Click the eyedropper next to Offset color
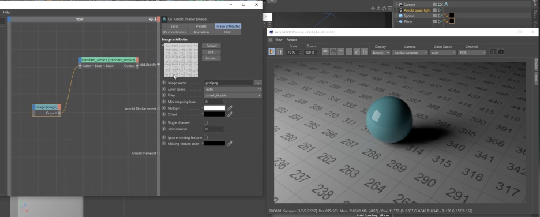Image resolution: width=540 pixels, height=217 pixels. [230, 114]
